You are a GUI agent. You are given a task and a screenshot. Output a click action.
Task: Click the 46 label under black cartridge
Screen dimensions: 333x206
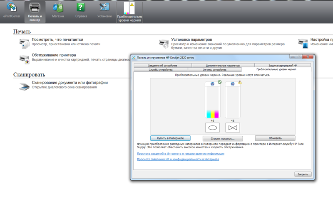pos(233,121)
